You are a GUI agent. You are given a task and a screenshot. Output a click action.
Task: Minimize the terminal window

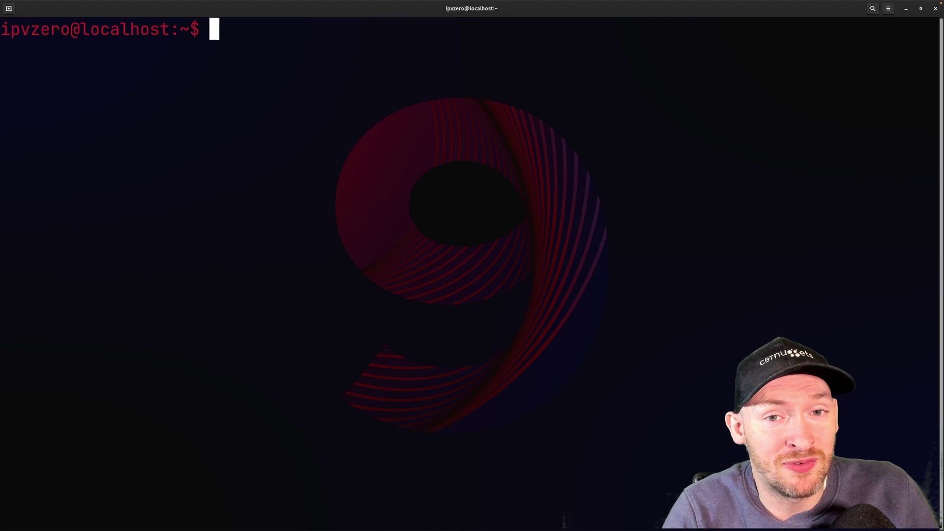click(x=906, y=8)
